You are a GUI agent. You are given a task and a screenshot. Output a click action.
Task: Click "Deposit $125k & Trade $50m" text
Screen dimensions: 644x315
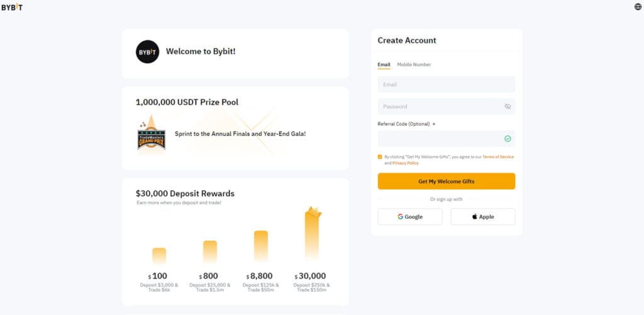[261, 287]
